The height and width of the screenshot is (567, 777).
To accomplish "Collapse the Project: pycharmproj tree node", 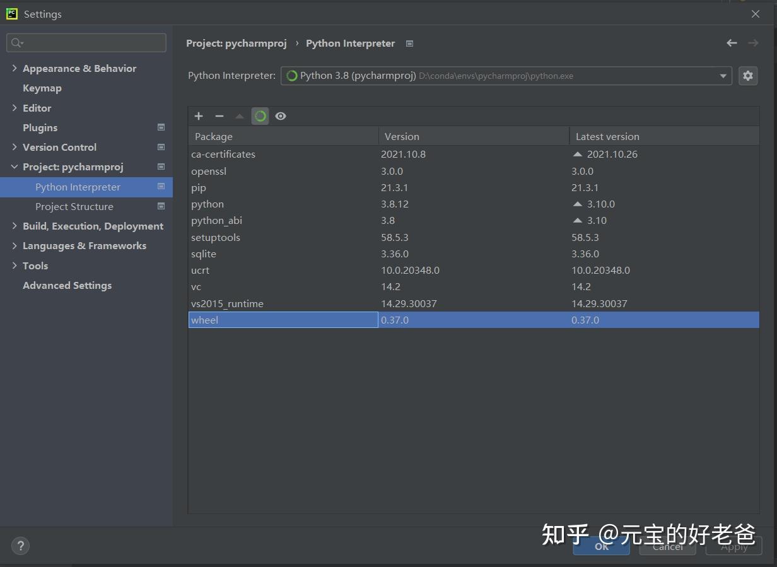I will point(15,167).
